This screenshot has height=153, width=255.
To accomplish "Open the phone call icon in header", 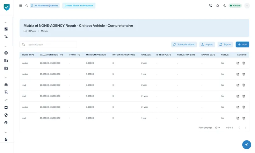I will click(210, 5).
